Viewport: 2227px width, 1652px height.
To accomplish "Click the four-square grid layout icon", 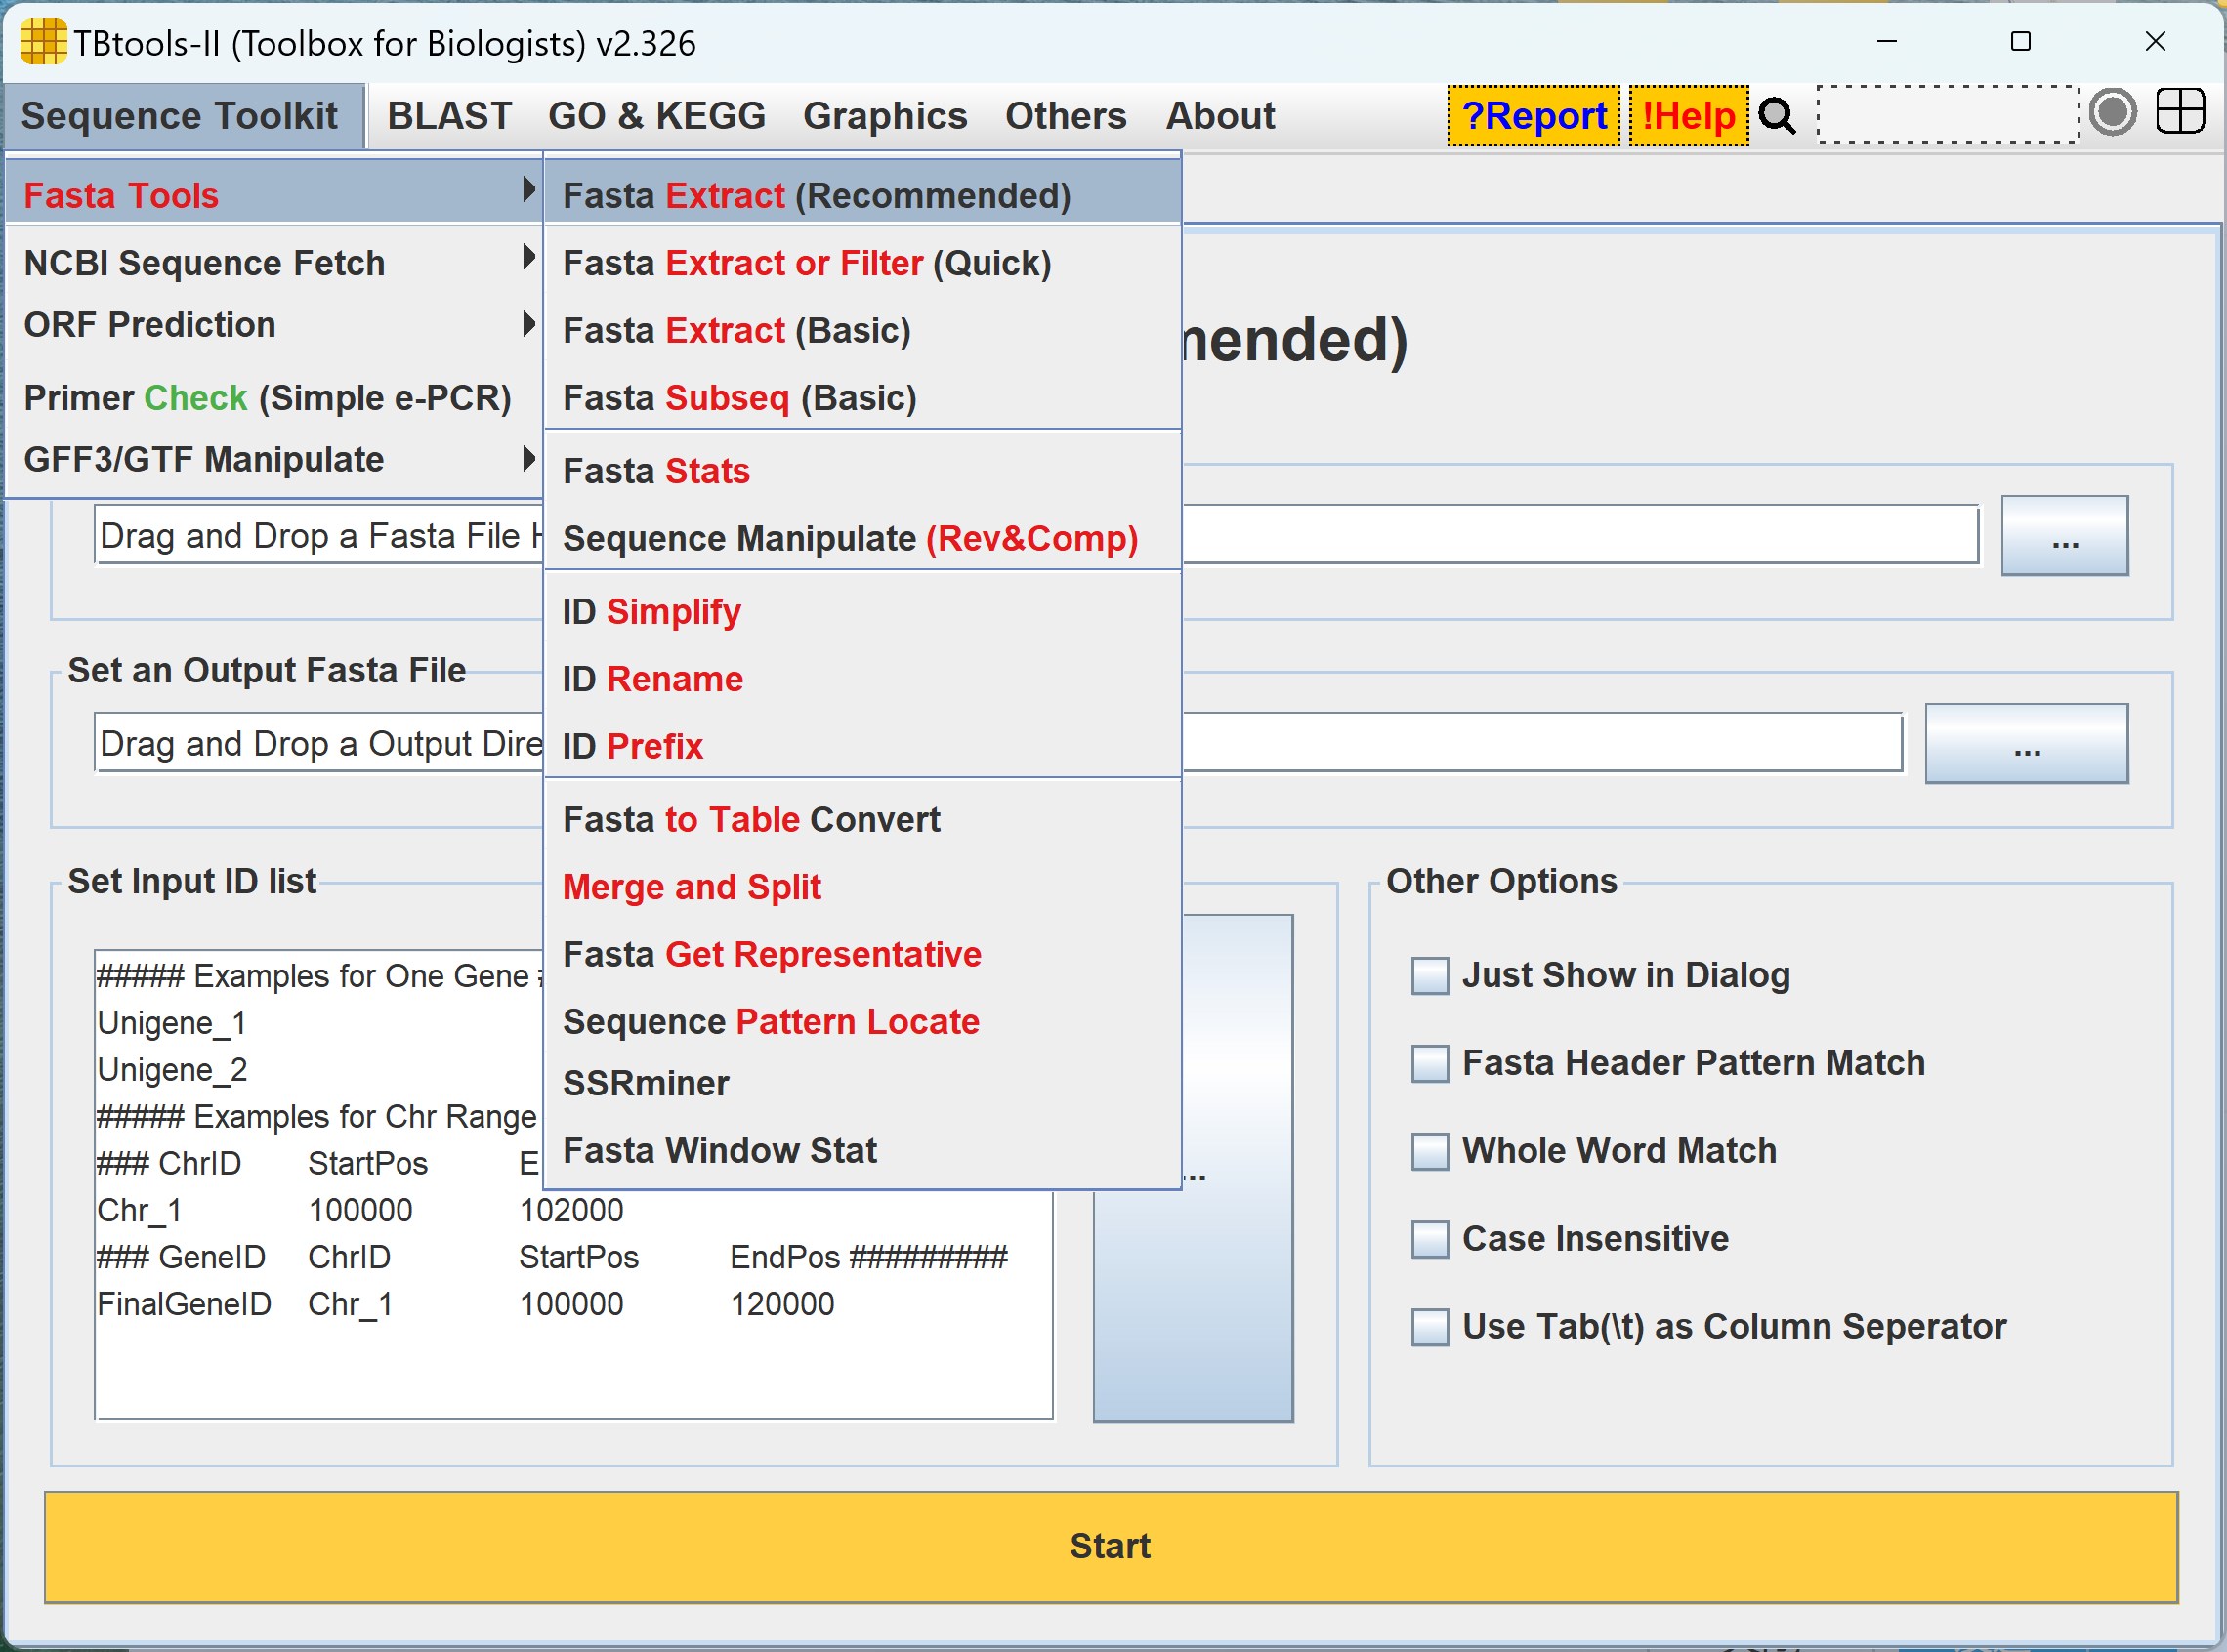I will pos(2179,112).
